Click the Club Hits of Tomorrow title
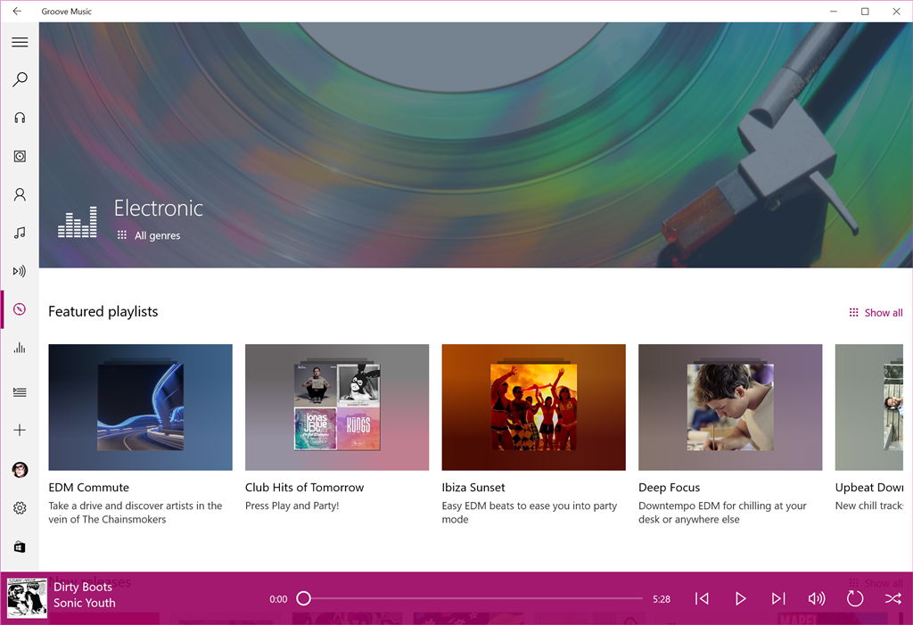913x625 pixels. pos(305,488)
